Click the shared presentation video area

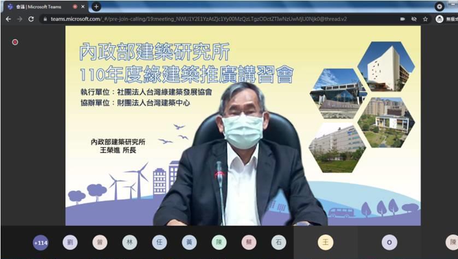tap(243, 125)
